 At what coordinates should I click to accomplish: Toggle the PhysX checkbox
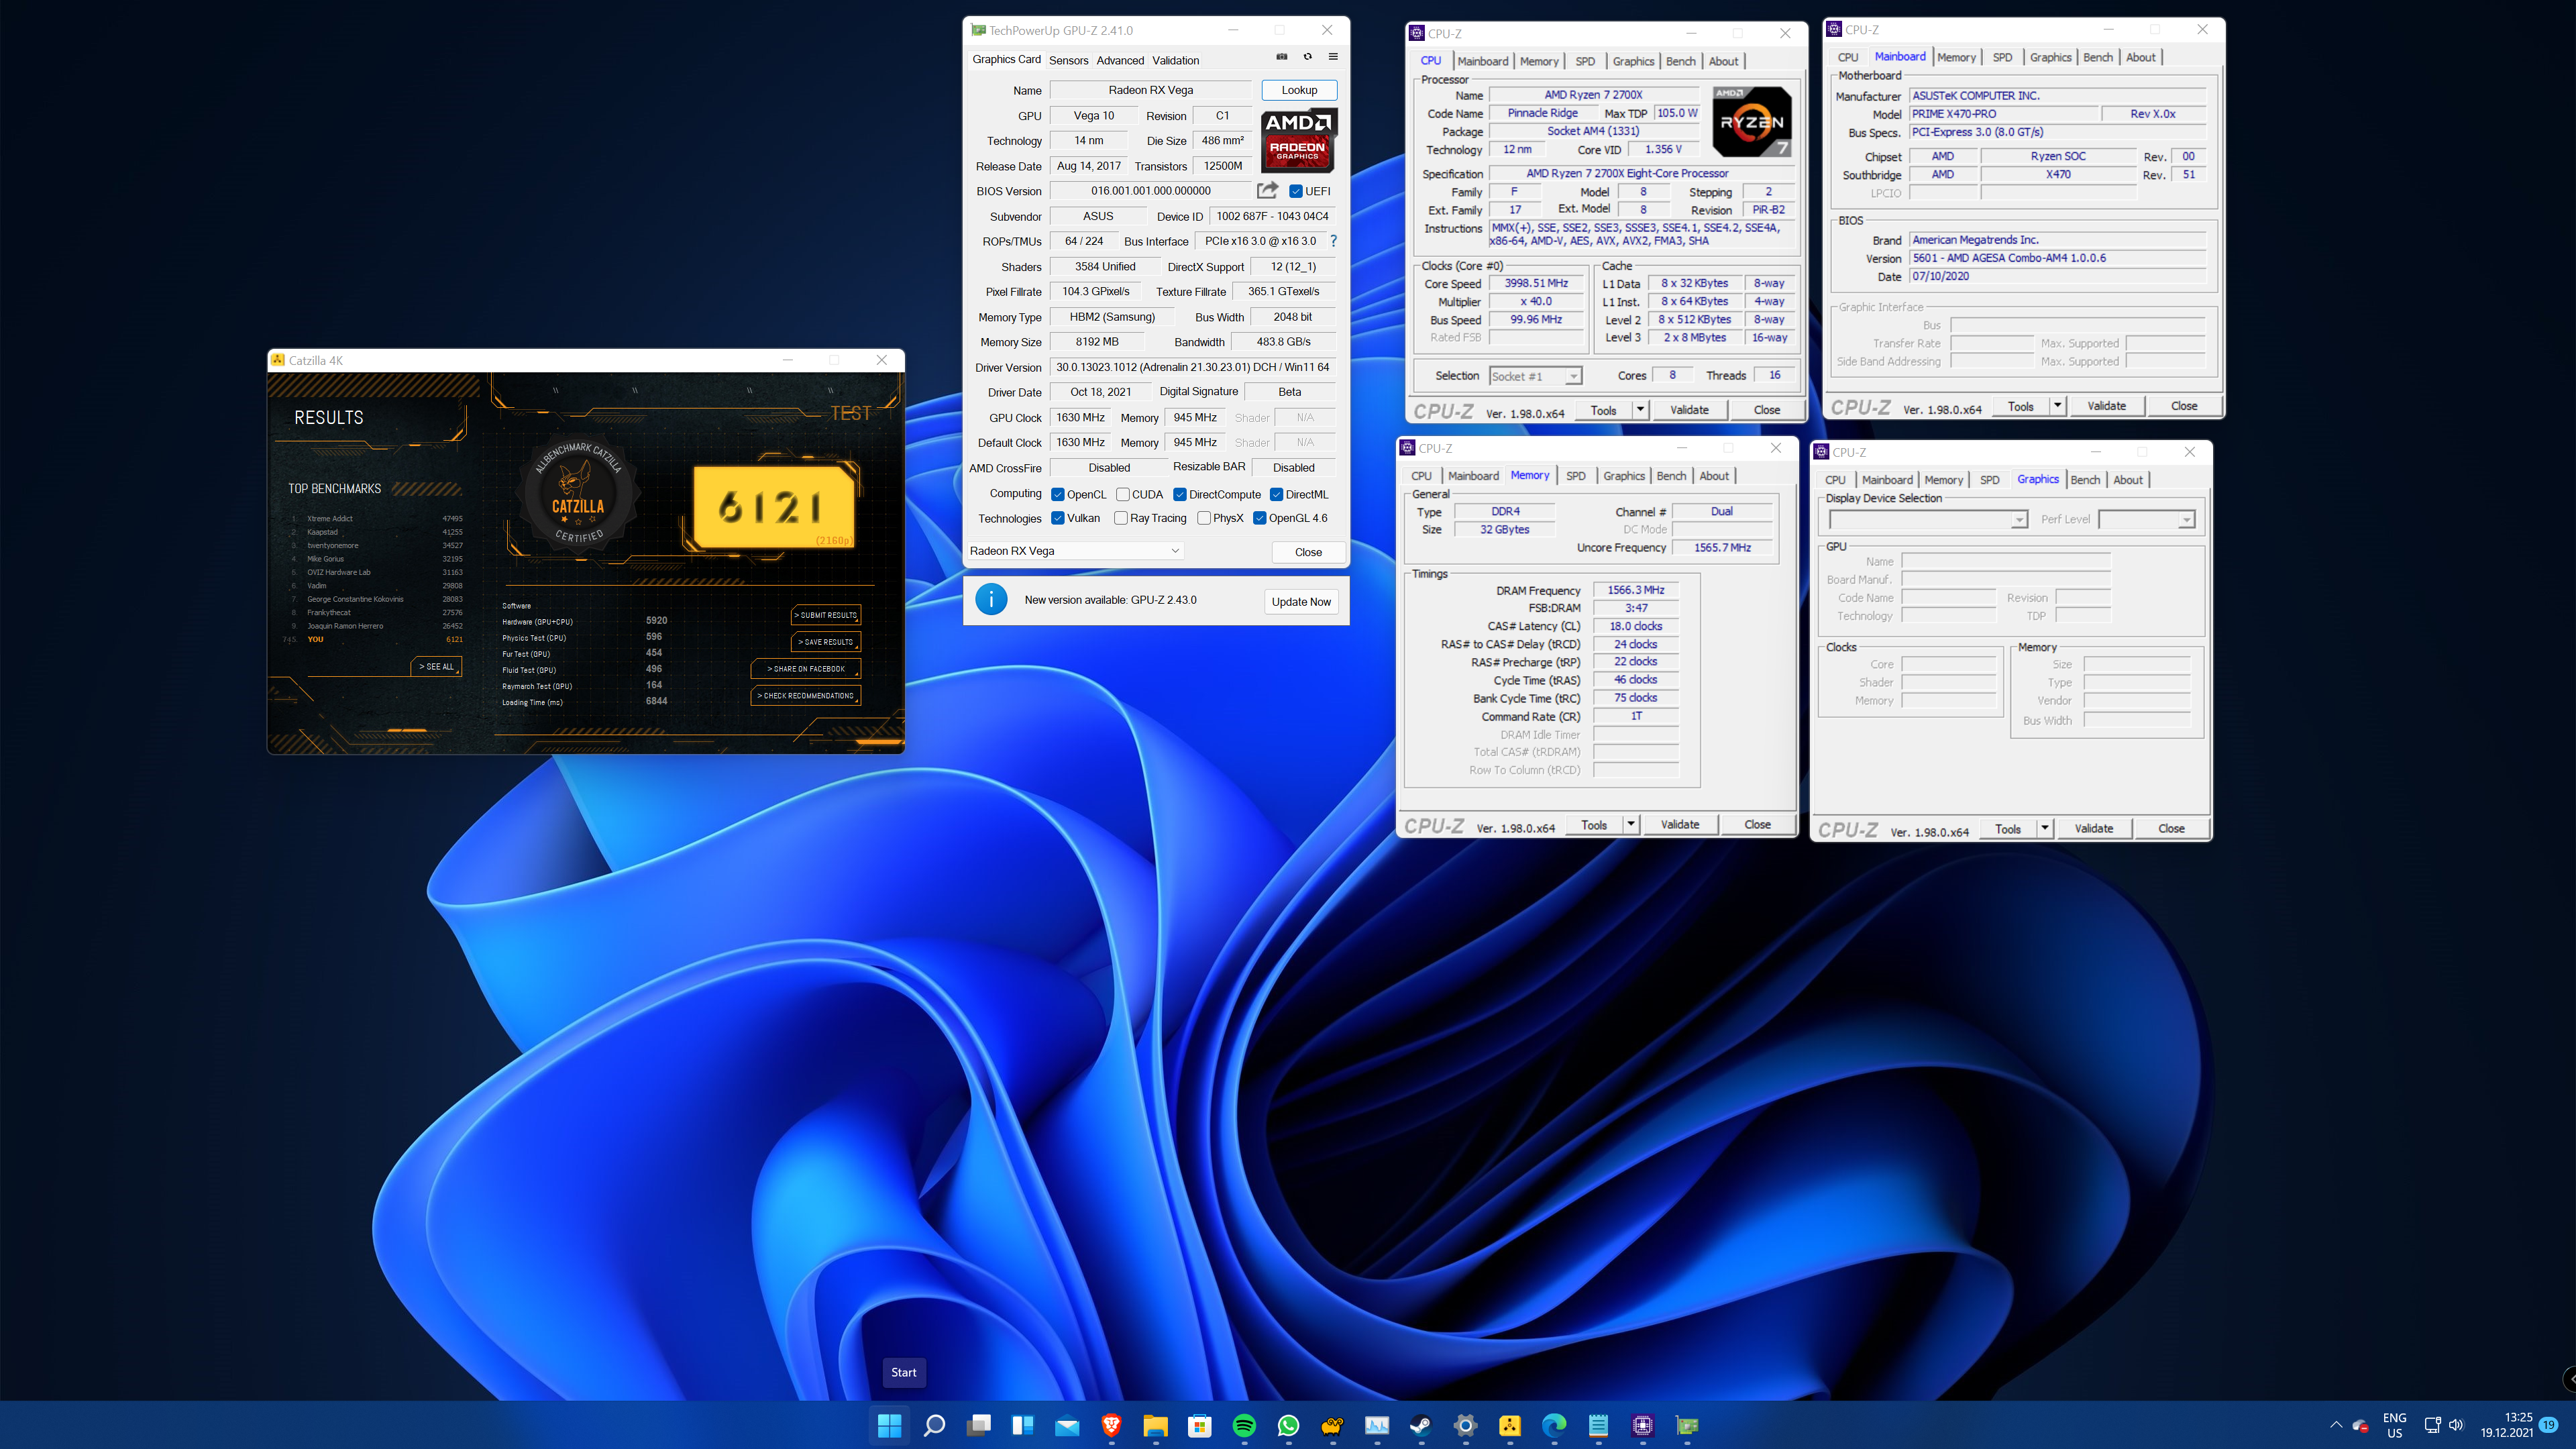click(1204, 518)
